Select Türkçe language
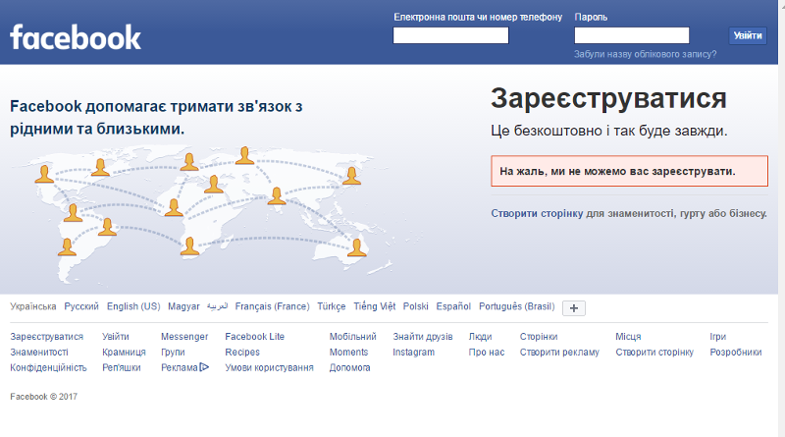 pos(332,306)
